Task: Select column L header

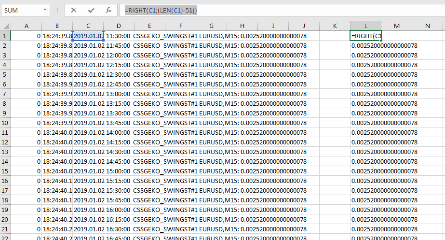Action: (x=365, y=26)
